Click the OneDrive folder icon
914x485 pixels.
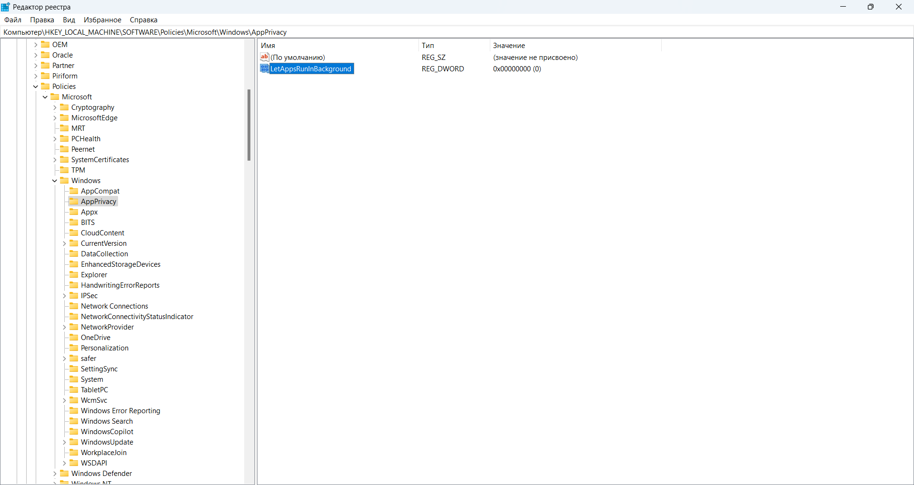[x=74, y=337]
